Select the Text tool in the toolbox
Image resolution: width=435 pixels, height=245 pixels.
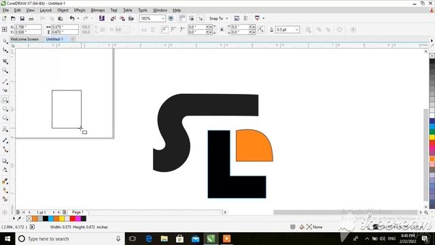point(5,129)
